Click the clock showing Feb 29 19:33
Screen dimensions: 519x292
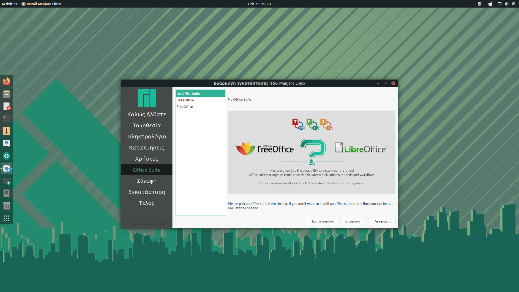tap(259, 4)
